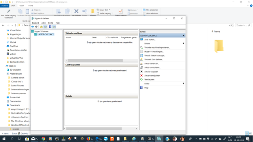Click Aan Snelle toegang vastmaken pin icon

9,11
